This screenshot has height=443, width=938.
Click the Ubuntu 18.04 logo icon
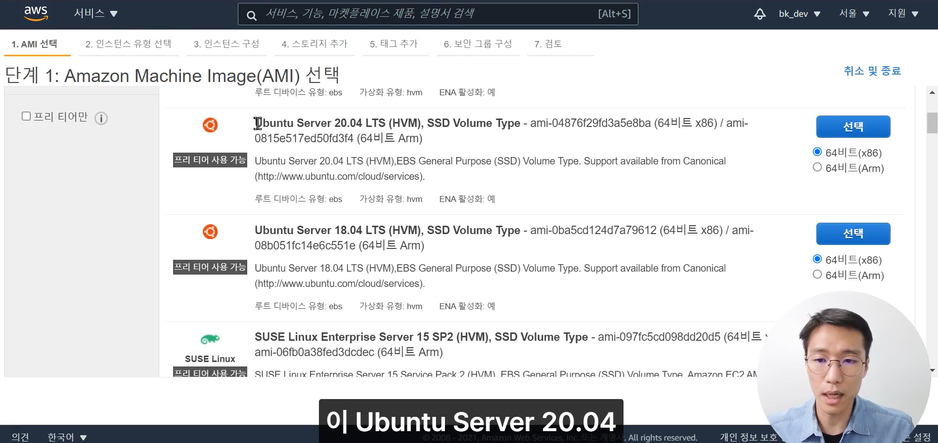tap(210, 232)
